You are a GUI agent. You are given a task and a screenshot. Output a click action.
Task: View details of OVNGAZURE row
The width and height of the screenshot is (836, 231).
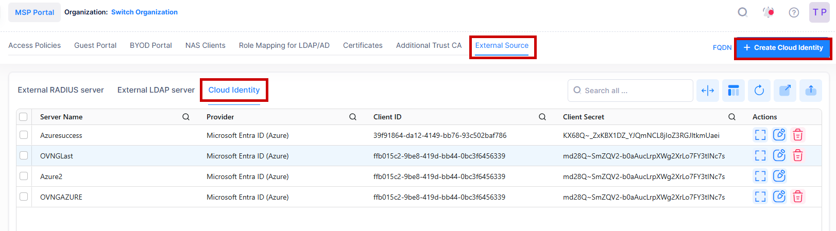tap(760, 197)
